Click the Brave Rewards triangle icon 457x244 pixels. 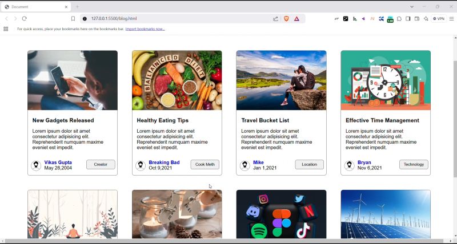296,19
